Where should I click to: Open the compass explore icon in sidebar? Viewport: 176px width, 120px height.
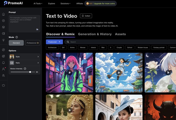point(4,50)
